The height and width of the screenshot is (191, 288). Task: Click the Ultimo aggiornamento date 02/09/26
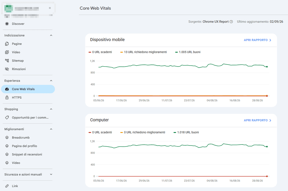point(276,22)
